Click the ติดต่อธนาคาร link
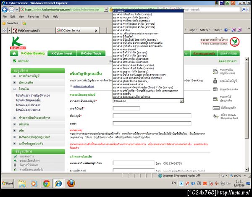Image resolution: width=252 pixels, height=197 pixels. coord(227,61)
